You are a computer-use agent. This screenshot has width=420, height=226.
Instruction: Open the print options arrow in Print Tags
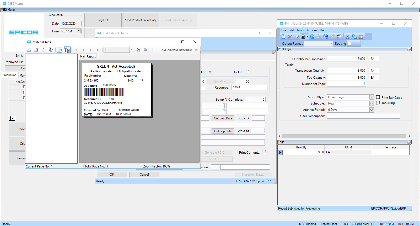[308, 37]
